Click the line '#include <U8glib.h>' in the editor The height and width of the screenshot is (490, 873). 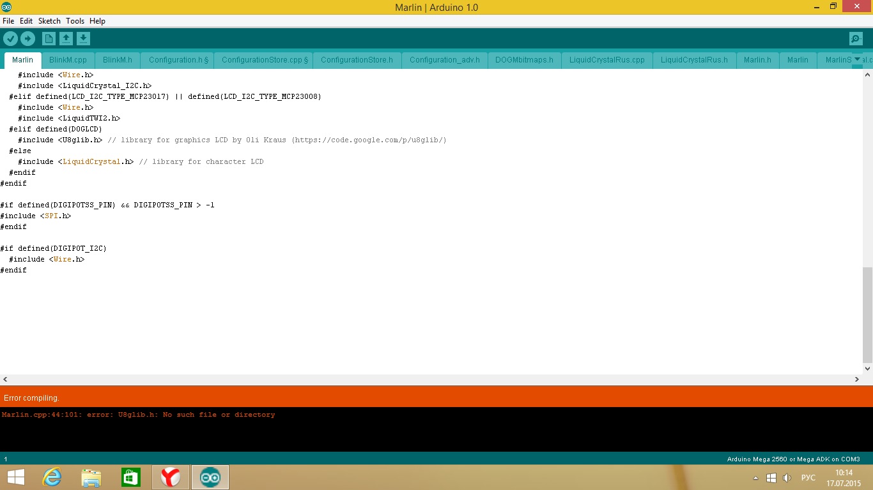[232, 140]
